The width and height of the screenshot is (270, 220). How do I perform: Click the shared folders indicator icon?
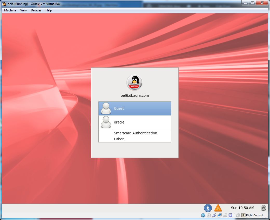pyautogui.click(x=225, y=215)
